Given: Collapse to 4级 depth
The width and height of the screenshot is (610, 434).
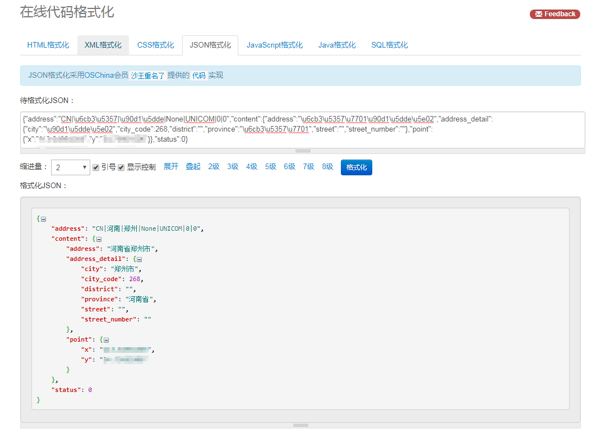Looking at the screenshot, I should tap(252, 167).
